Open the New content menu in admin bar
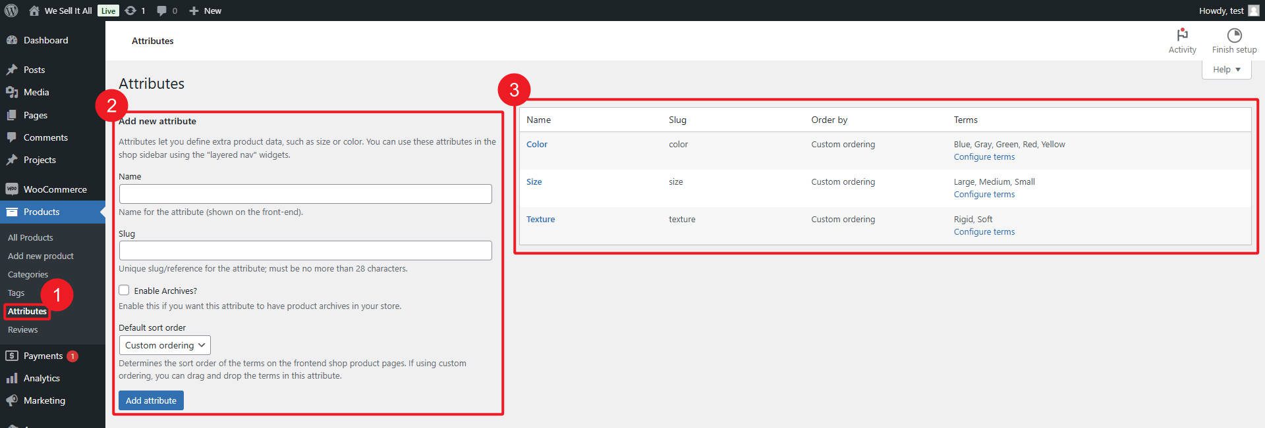Screen dimensions: 1265x428 (205, 11)
